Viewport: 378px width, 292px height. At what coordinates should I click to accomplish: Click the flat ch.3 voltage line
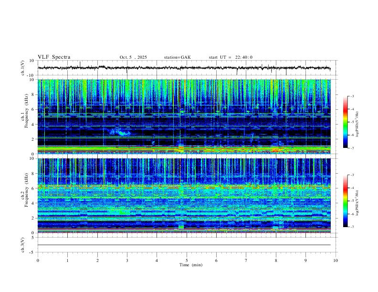pyautogui.click(x=184, y=245)
